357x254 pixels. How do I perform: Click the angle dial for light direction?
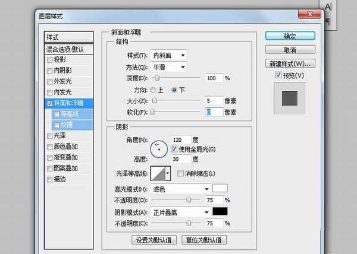[158, 149]
